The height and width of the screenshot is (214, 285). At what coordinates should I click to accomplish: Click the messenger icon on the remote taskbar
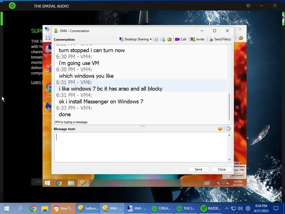click(x=83, y=183)
